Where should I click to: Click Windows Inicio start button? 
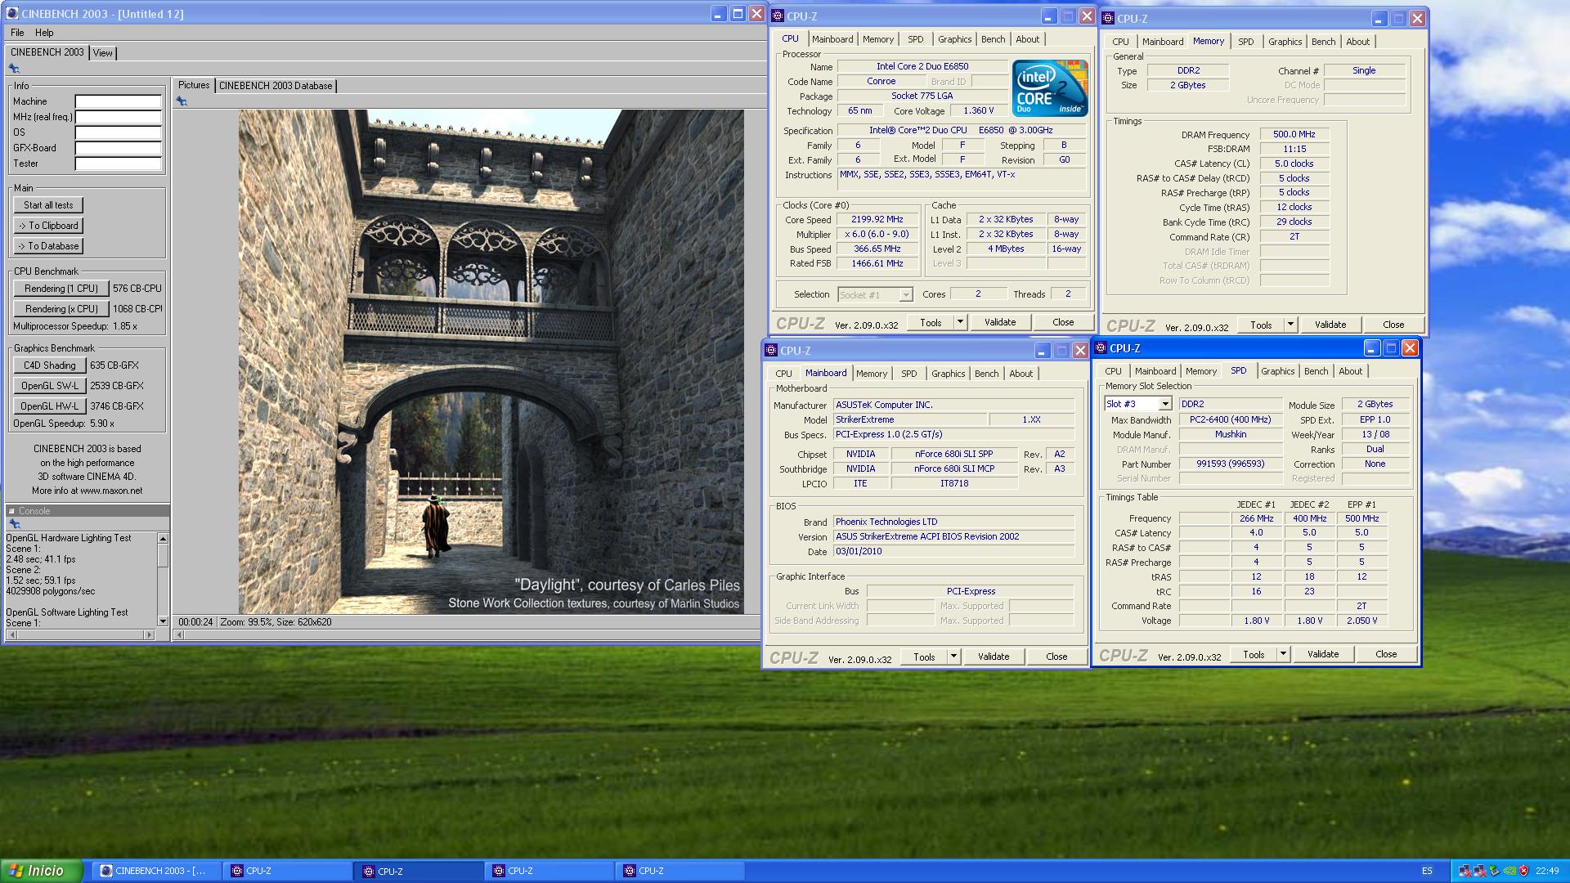tap(42, 871)
